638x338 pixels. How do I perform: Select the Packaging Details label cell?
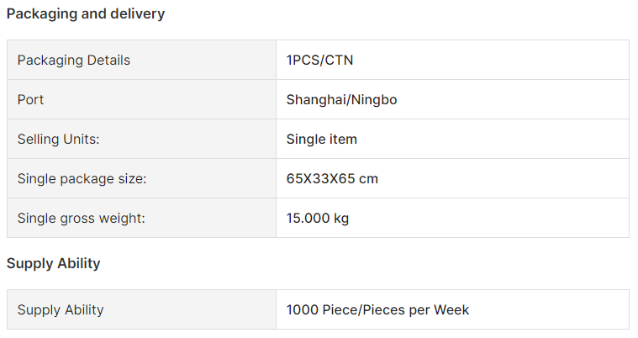tap(141, 60)
